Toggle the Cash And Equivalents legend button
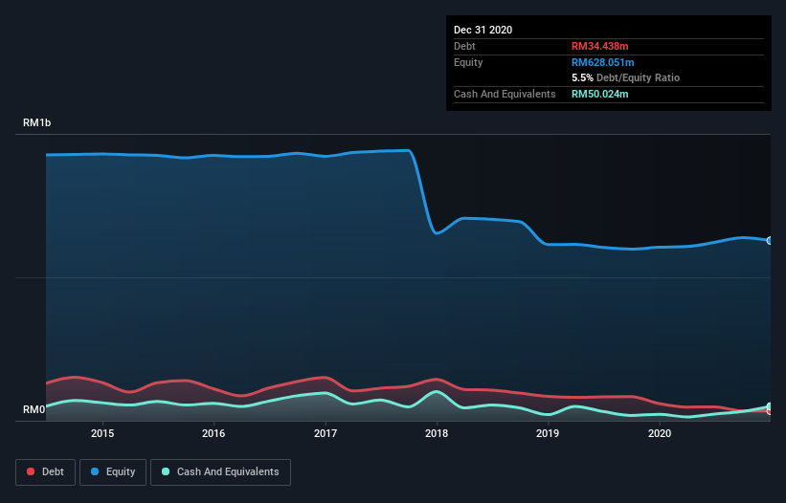 [x=220, y=472]
